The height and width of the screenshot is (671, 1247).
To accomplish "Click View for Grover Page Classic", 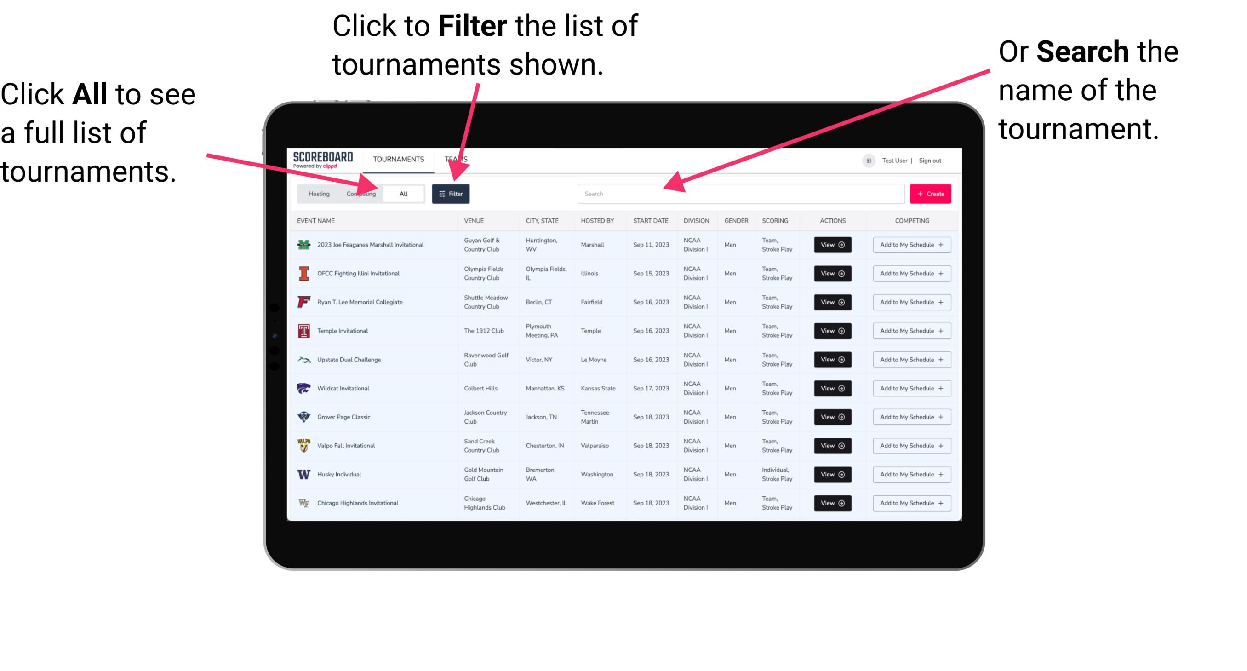I will point(831,417).
